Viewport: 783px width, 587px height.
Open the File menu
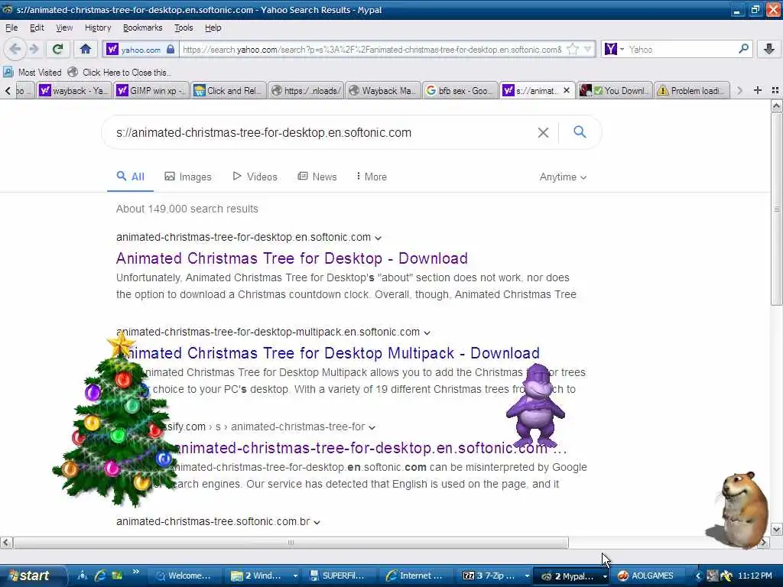pyautogui.click(x=11, y=28)
